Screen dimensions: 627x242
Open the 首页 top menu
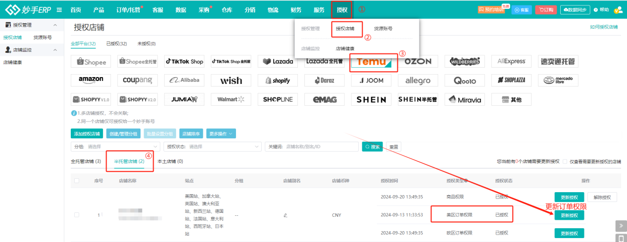tap(76, 9)
